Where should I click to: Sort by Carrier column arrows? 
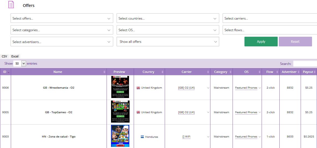pos(208,72)
